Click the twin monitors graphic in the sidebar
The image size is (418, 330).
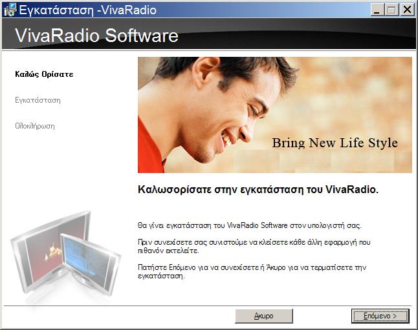point(65,256)
